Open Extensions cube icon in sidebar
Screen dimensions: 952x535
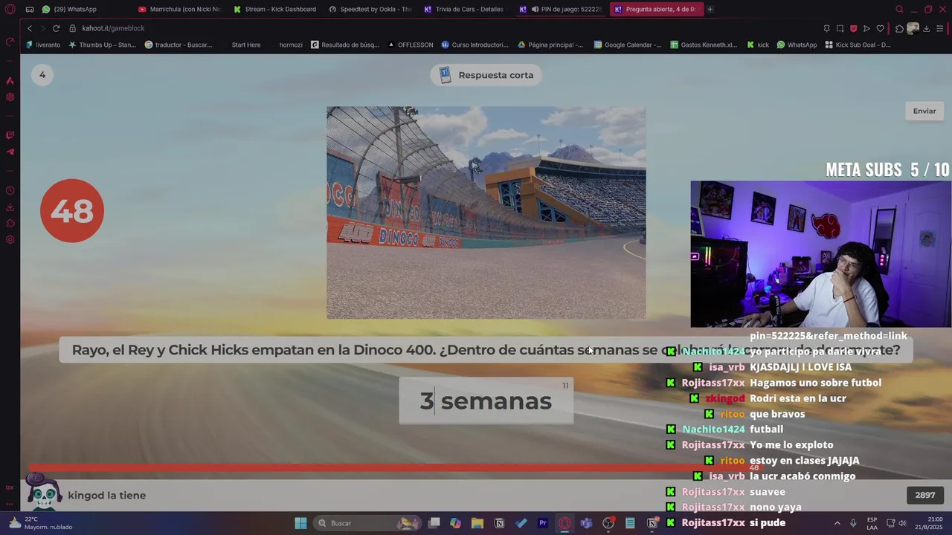[10, 223]
